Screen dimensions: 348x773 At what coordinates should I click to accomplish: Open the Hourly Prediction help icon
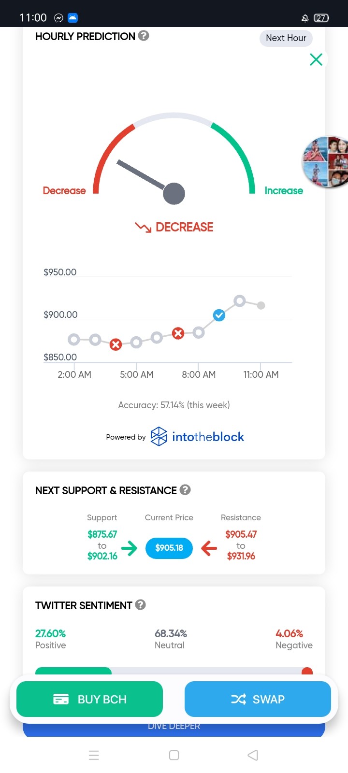[144, 36]
